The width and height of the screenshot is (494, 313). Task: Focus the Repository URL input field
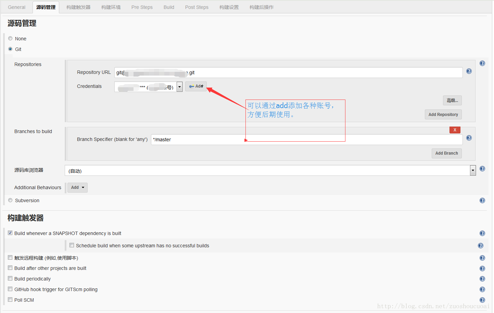(x=288, y=73)
